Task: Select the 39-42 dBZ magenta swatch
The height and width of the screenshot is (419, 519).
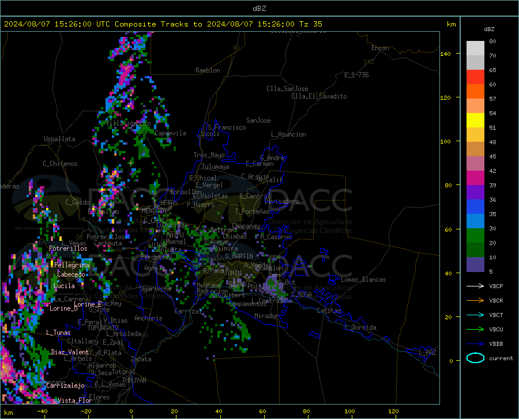Action: (x=475, y=178)
